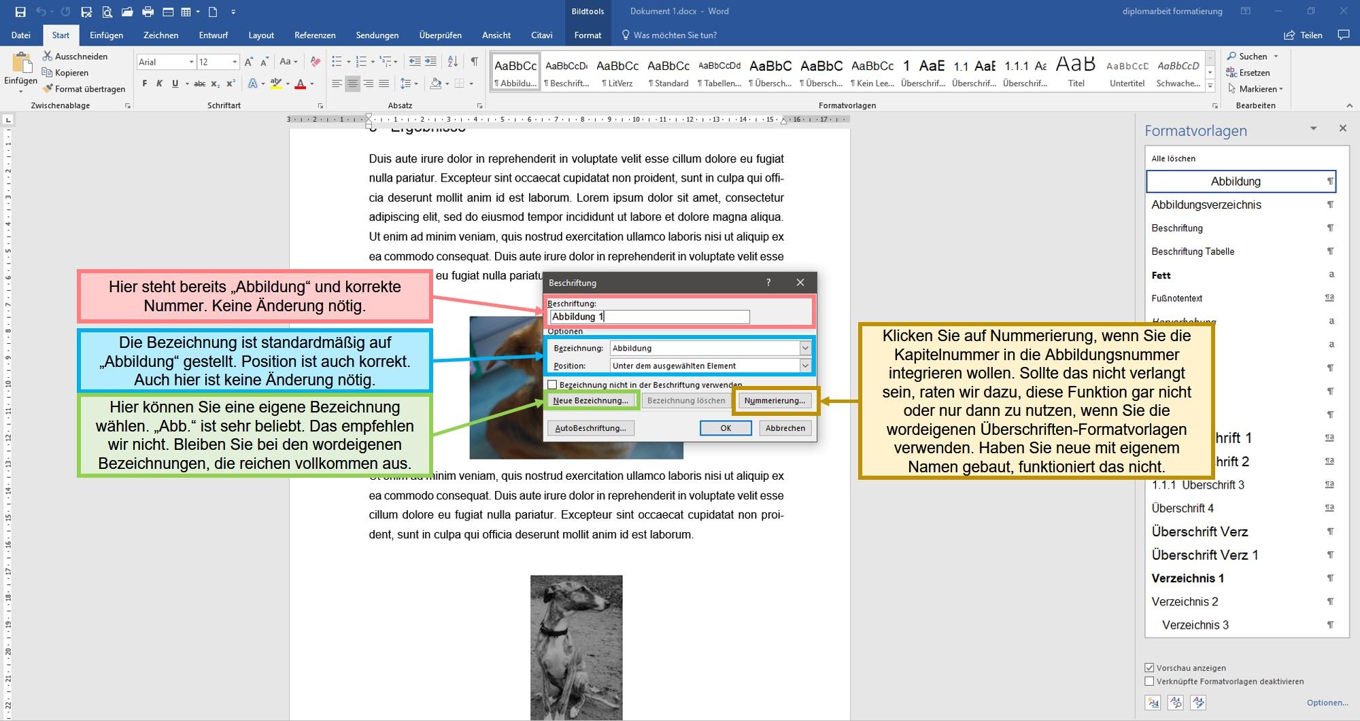
Task: Switch to the Referenzen ribbon tab
Action: 315,35
